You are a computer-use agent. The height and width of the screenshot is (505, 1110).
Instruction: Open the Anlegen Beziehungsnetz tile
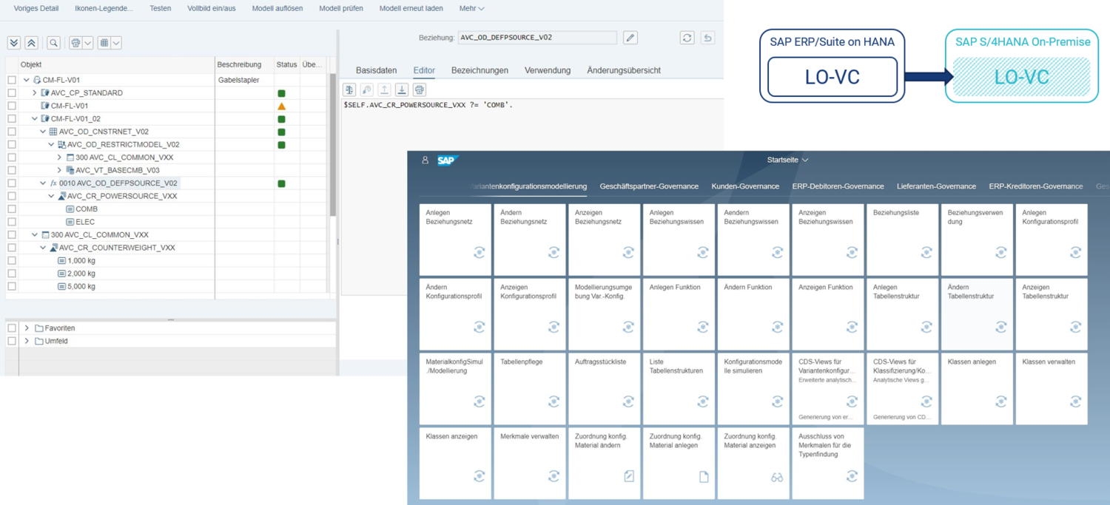click(x=456, y=240)
